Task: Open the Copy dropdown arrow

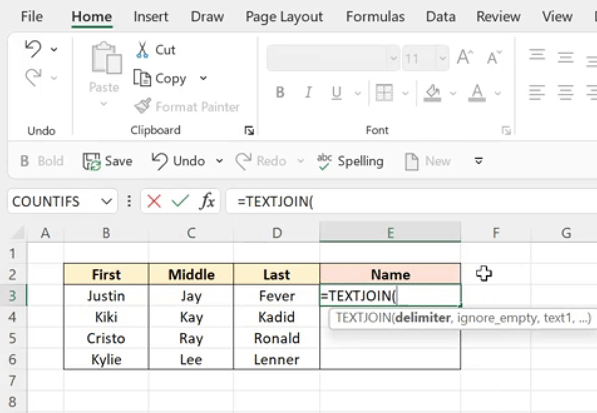Action: click(203, 78)
